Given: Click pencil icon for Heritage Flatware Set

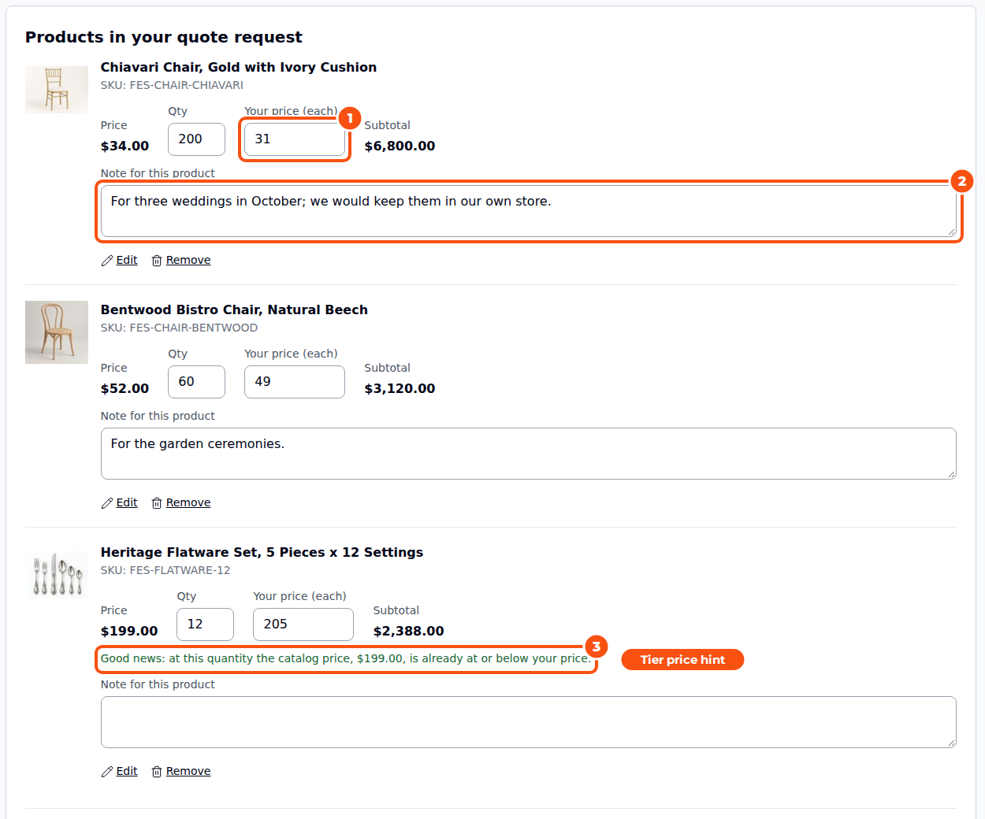Looking at the screenshot, I should point(107,772).
